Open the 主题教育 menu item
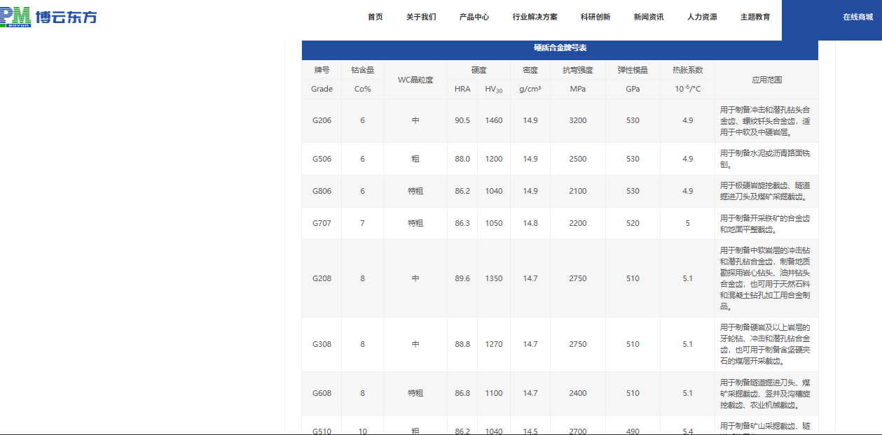 [x=755, y=17]
